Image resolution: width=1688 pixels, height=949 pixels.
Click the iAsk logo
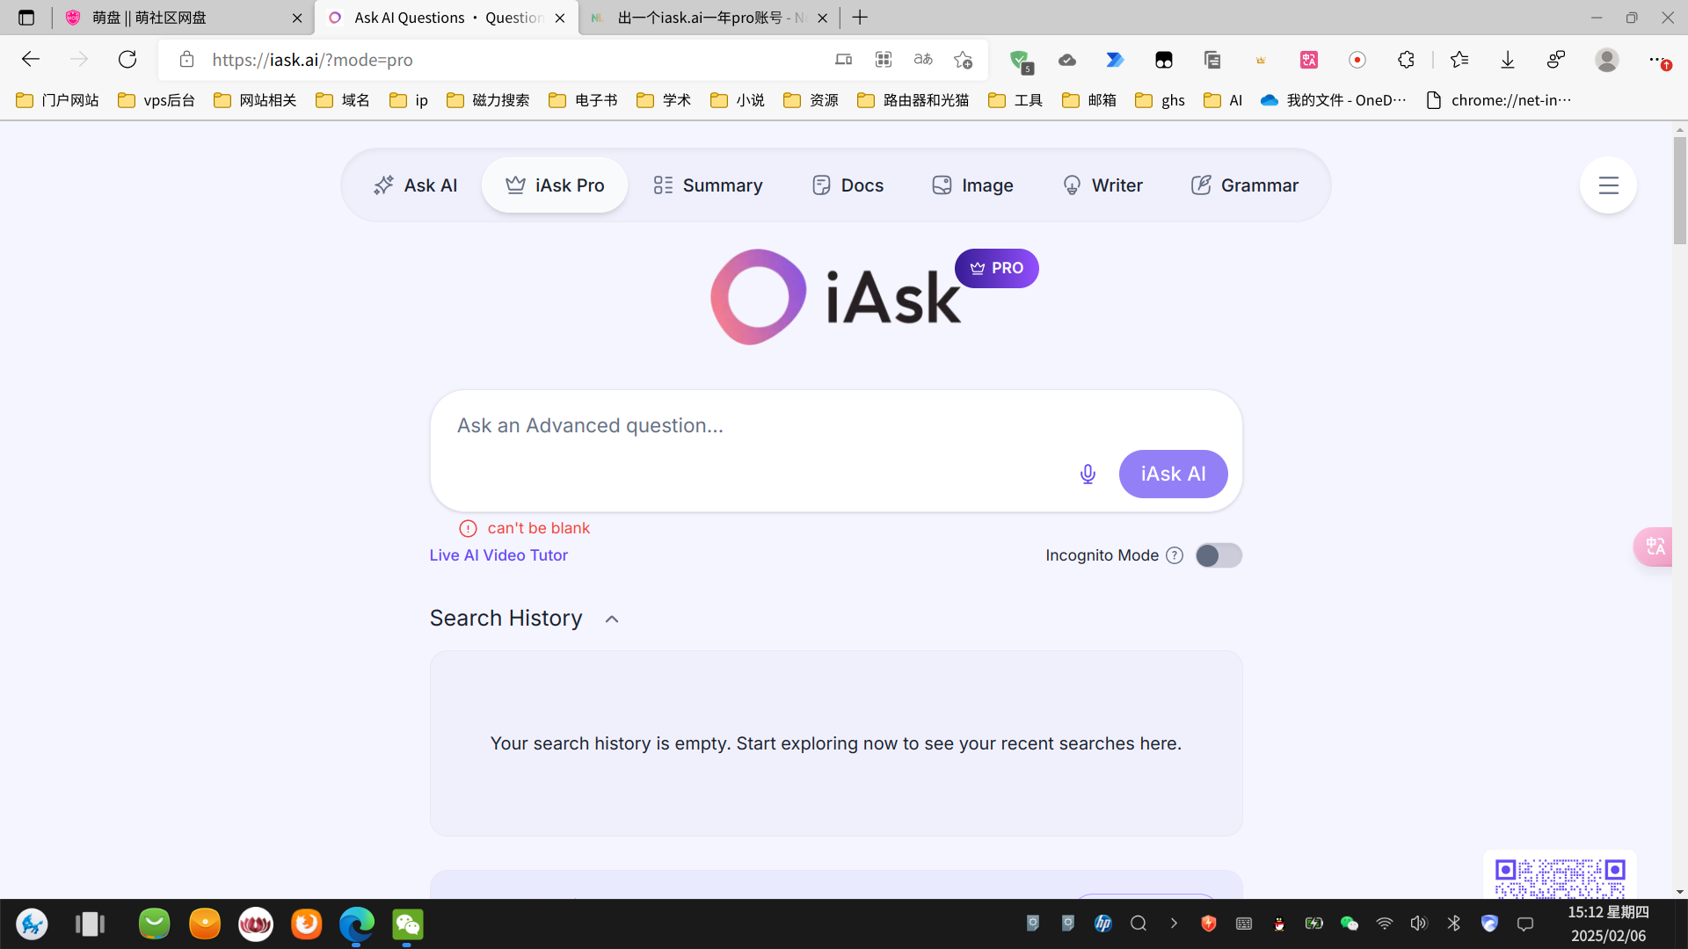(x=835, y=297)
